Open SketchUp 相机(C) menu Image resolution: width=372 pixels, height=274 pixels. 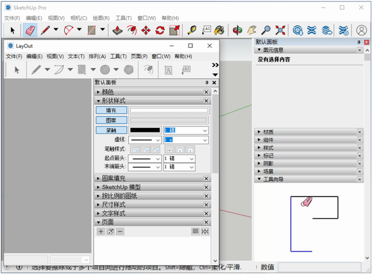coord(78,18)
